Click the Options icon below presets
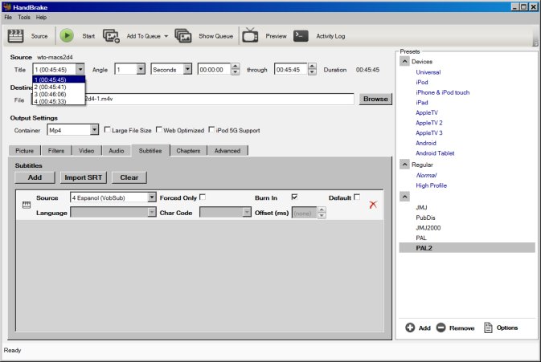This screenshot has width=541, height=362. 489,327
